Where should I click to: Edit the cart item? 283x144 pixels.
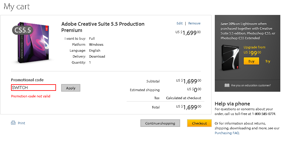pos(179,23)
